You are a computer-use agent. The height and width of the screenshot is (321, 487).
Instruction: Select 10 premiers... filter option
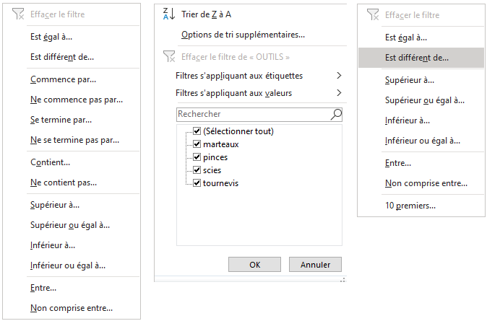(410, 206)
